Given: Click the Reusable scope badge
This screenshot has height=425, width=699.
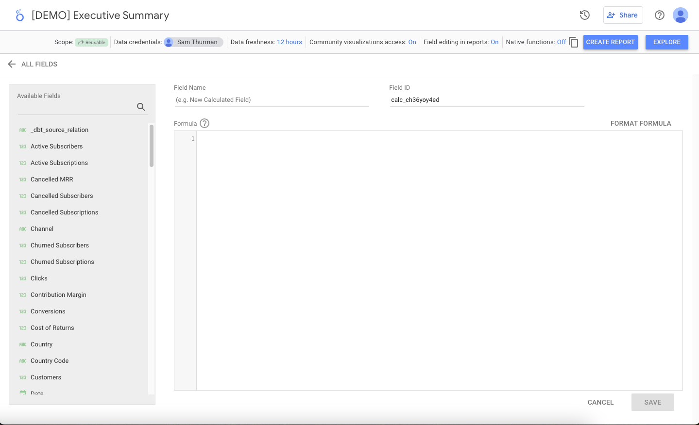Looking at the screenshot, I should [92, 42].
